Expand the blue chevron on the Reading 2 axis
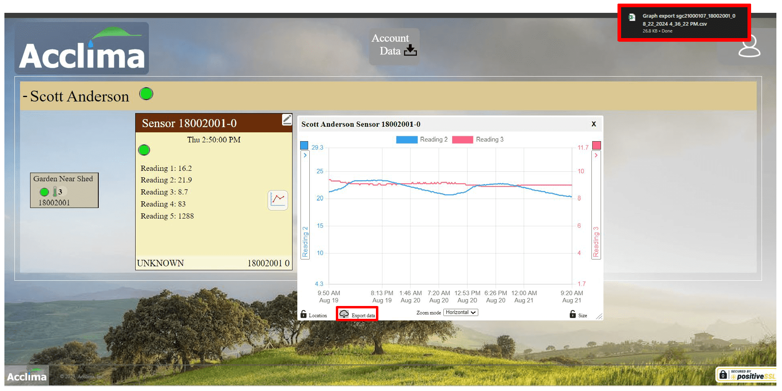The width and height of the screenshot is (782, 391). 305,155
